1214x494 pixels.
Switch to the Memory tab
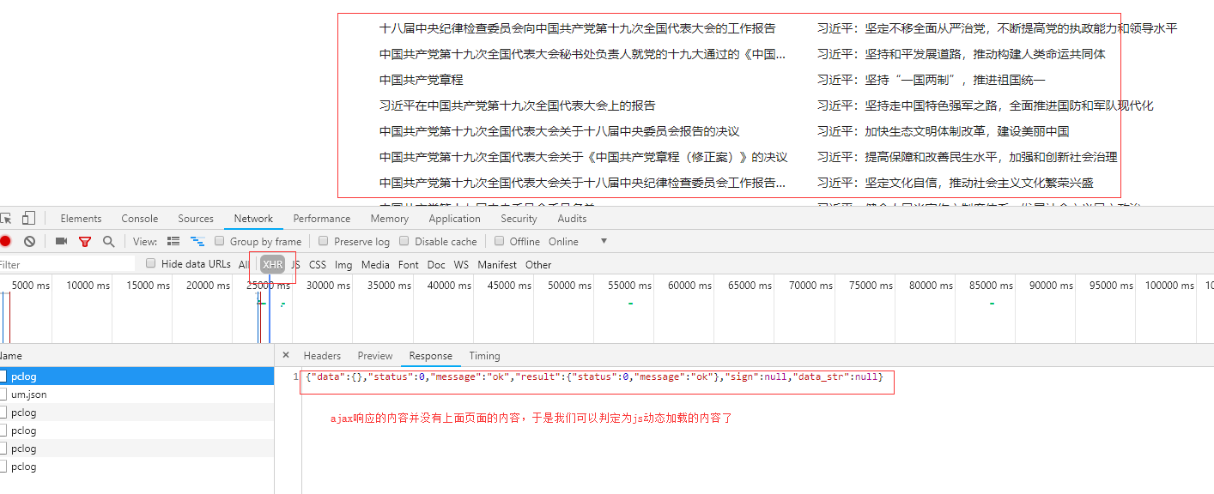coord(390,219)
